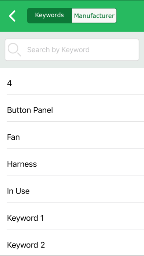
Task: Switch to the Manufacturer tab
Action: click(x=94, y=16)
